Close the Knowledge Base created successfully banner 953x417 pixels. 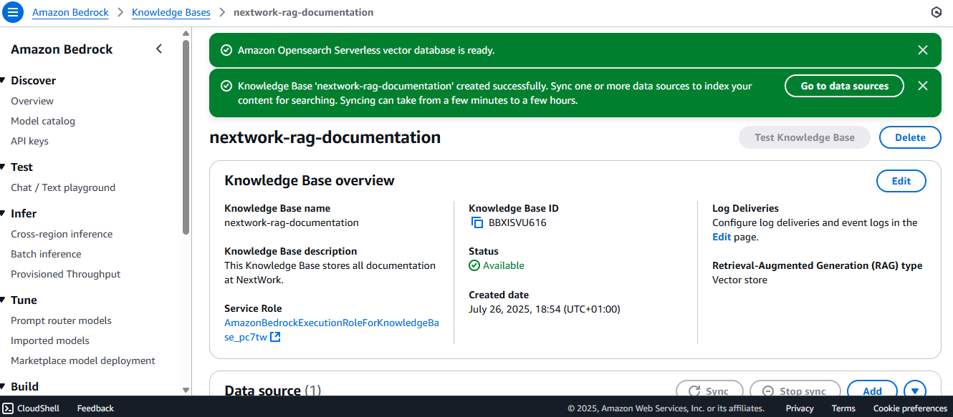(x=923, y=86)
